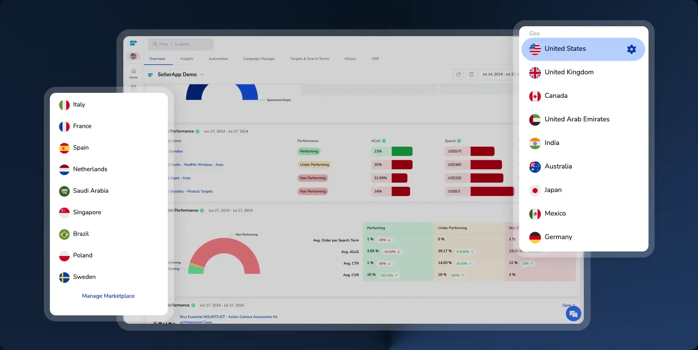Open the ModMic Wireless - Auto campaign
Screen dimensions: 698x350
(x=198, y=165)
